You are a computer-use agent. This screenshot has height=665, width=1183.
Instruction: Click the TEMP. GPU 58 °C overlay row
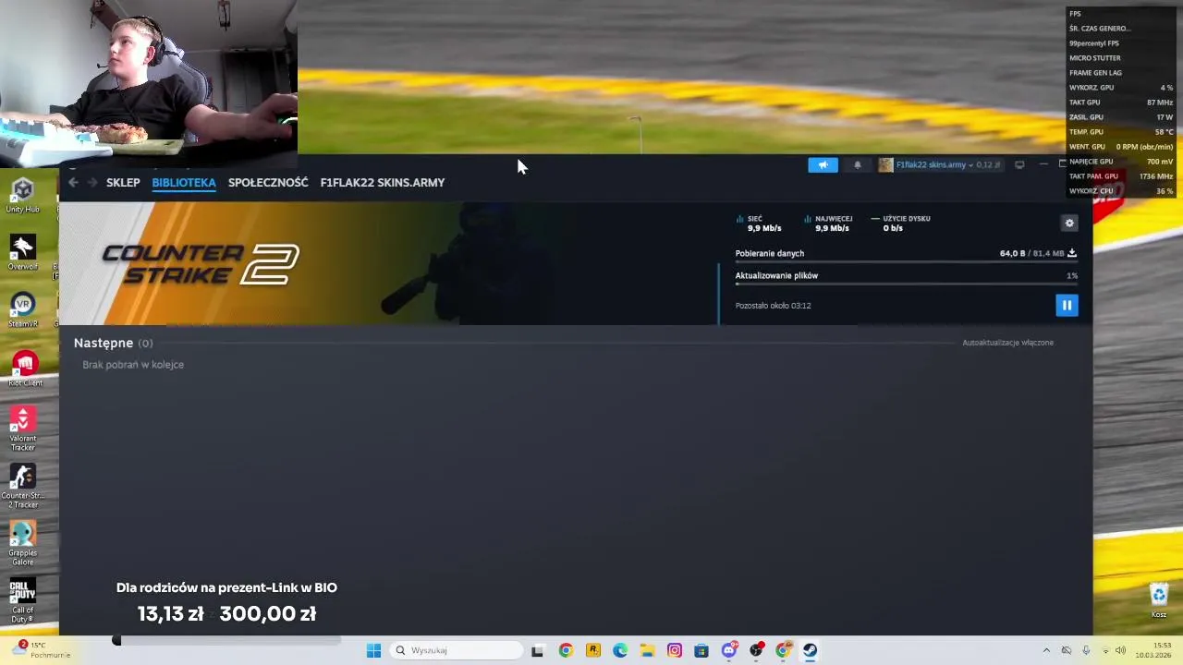[x=1121, y=132]
